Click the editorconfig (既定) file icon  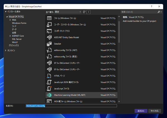(x=49, y=57)
